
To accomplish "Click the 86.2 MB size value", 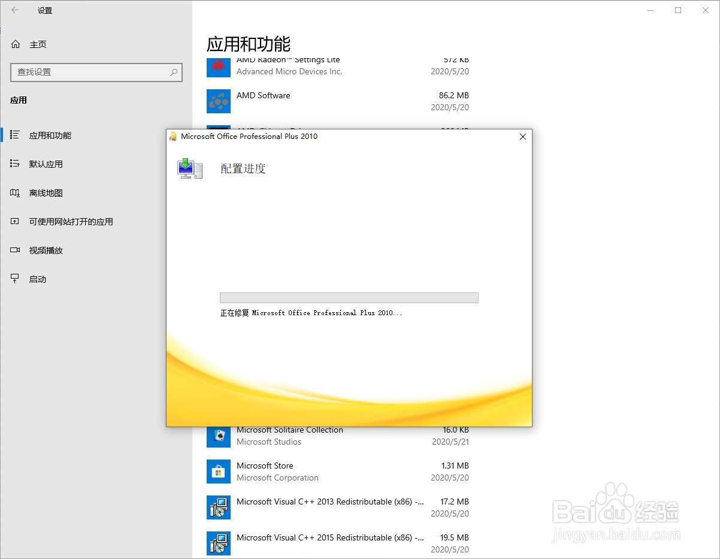I will (x=454, y=95).
